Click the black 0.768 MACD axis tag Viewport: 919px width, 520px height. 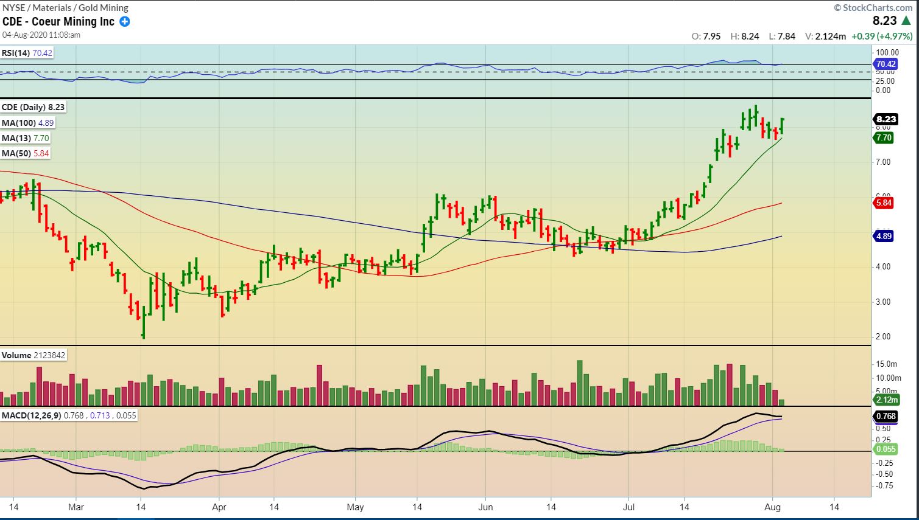pos(886,416)
